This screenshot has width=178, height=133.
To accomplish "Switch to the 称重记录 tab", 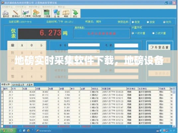I will [6, 84].
